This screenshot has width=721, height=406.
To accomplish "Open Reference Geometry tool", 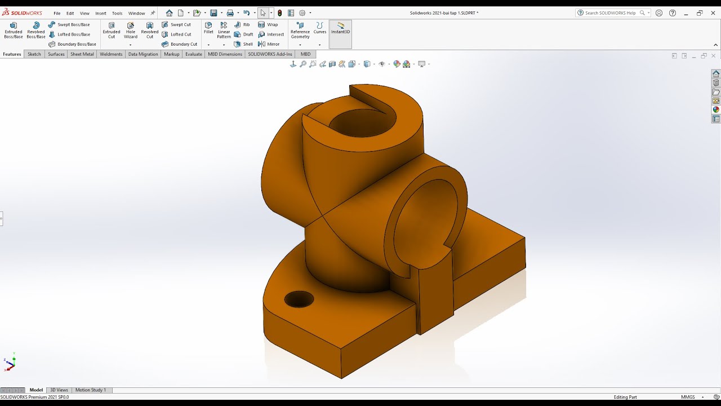I will click(300, 30).
